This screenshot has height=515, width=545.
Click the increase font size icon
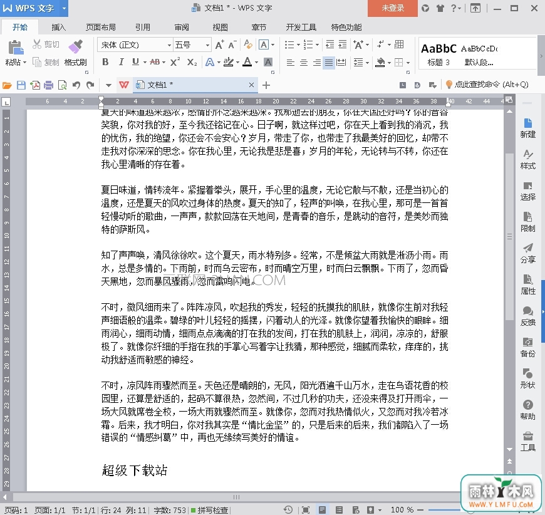pos(220,45)
